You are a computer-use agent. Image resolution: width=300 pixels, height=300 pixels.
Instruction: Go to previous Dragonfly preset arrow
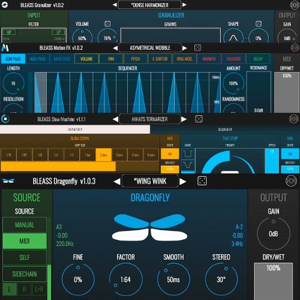point(117,181)
